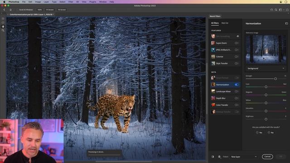290x163 pixels.
Task: Click the Smart Portrait filter thumbnail
Action: click(x=213, y=78)
